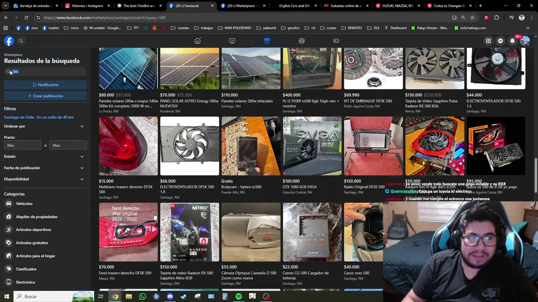Open Spotify from the taskbar
Screen dimensions: 538x302
point(239,297)
